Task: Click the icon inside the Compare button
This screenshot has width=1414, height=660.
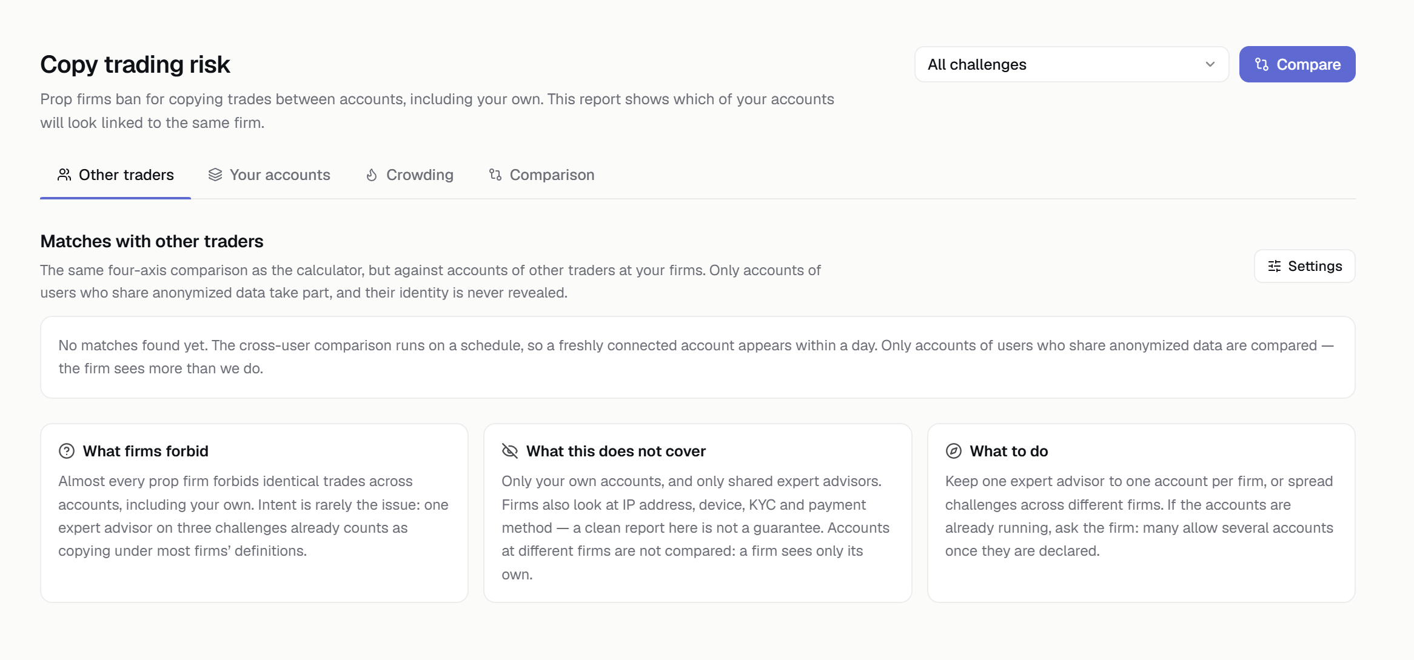Action: point(1262,64)
